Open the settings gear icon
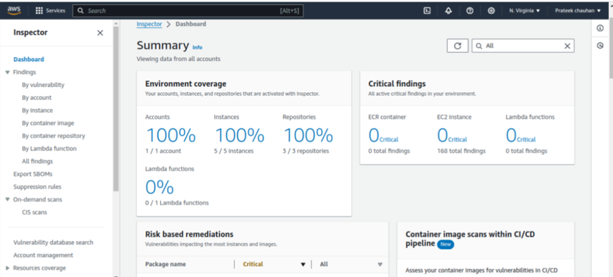Screen dimensions: 613x277 pyautogui.click(x=491, y=11)
